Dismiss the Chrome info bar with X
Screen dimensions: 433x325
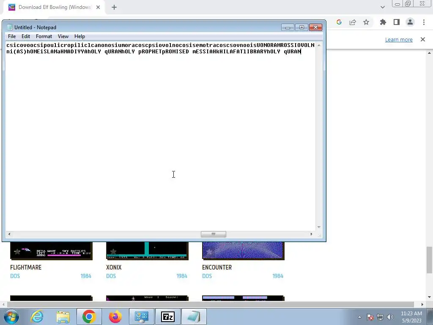coord(423,39)
